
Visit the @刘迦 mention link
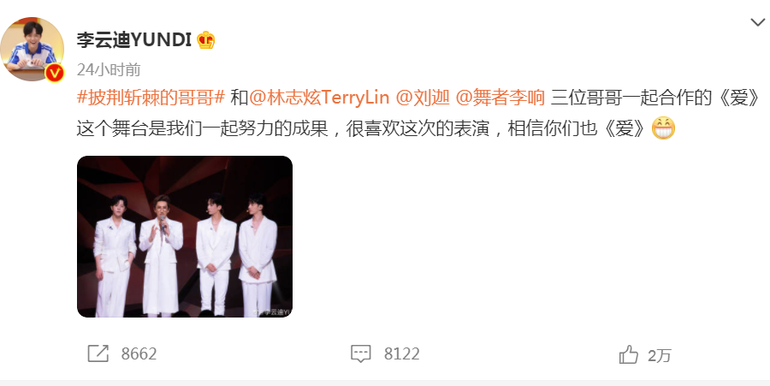tap(423, 98)
